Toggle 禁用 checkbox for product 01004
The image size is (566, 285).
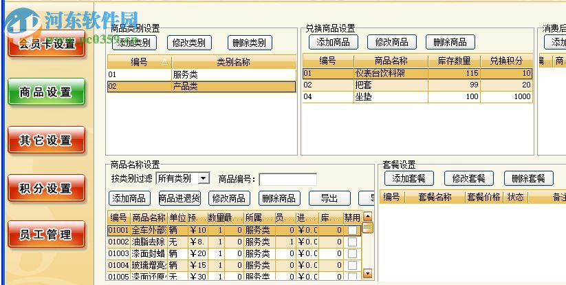352,265
